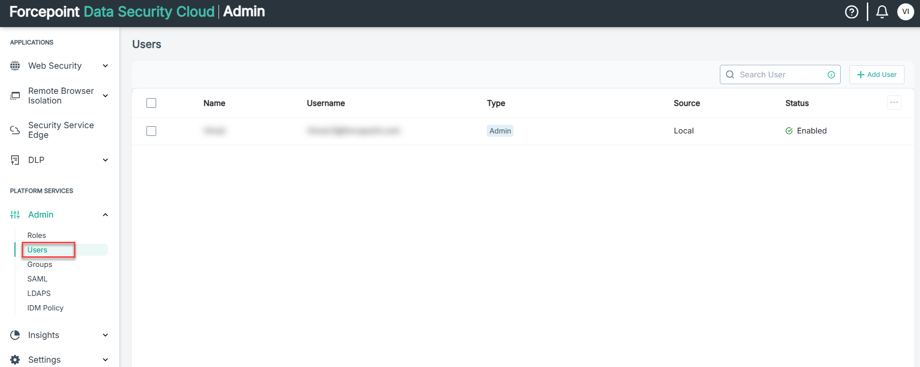
Task: Open the notifications bell icon
Action: (882, 12)
